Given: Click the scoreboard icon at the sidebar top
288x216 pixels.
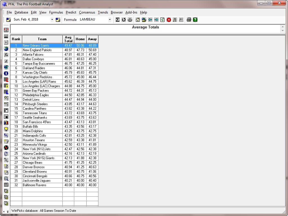Looking at the screenshot, I should 6,30.
